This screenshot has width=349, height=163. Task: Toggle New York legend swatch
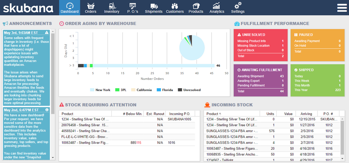pos(92,90)
